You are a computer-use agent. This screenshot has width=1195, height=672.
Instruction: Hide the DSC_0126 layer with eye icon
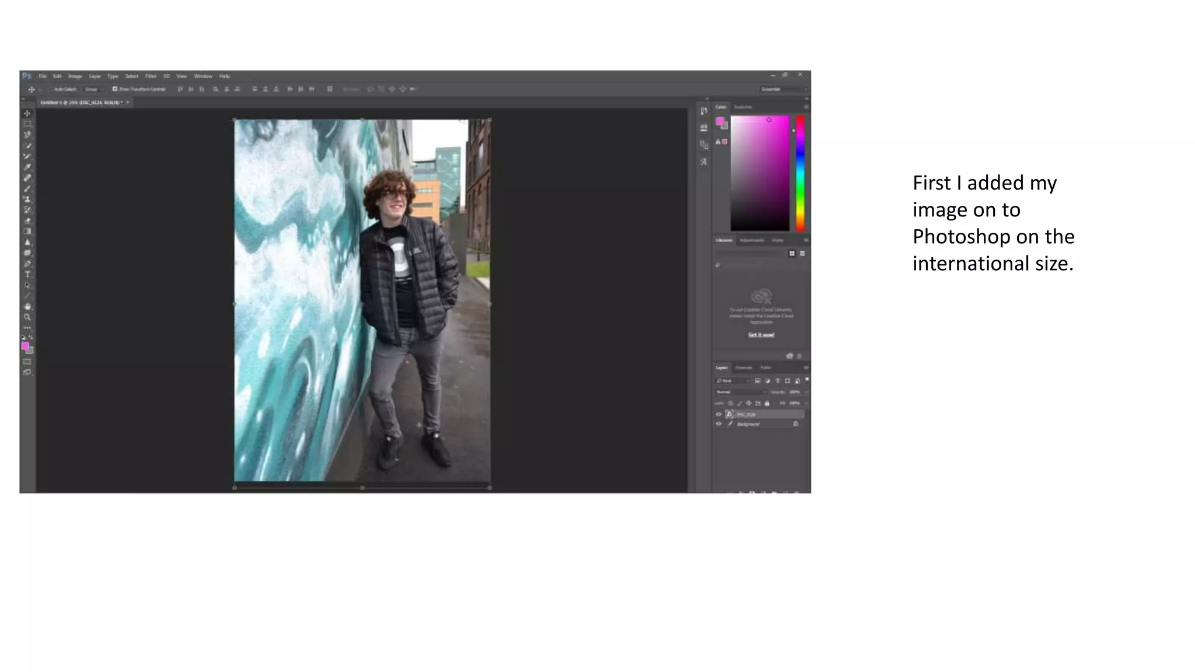(719, 414)
